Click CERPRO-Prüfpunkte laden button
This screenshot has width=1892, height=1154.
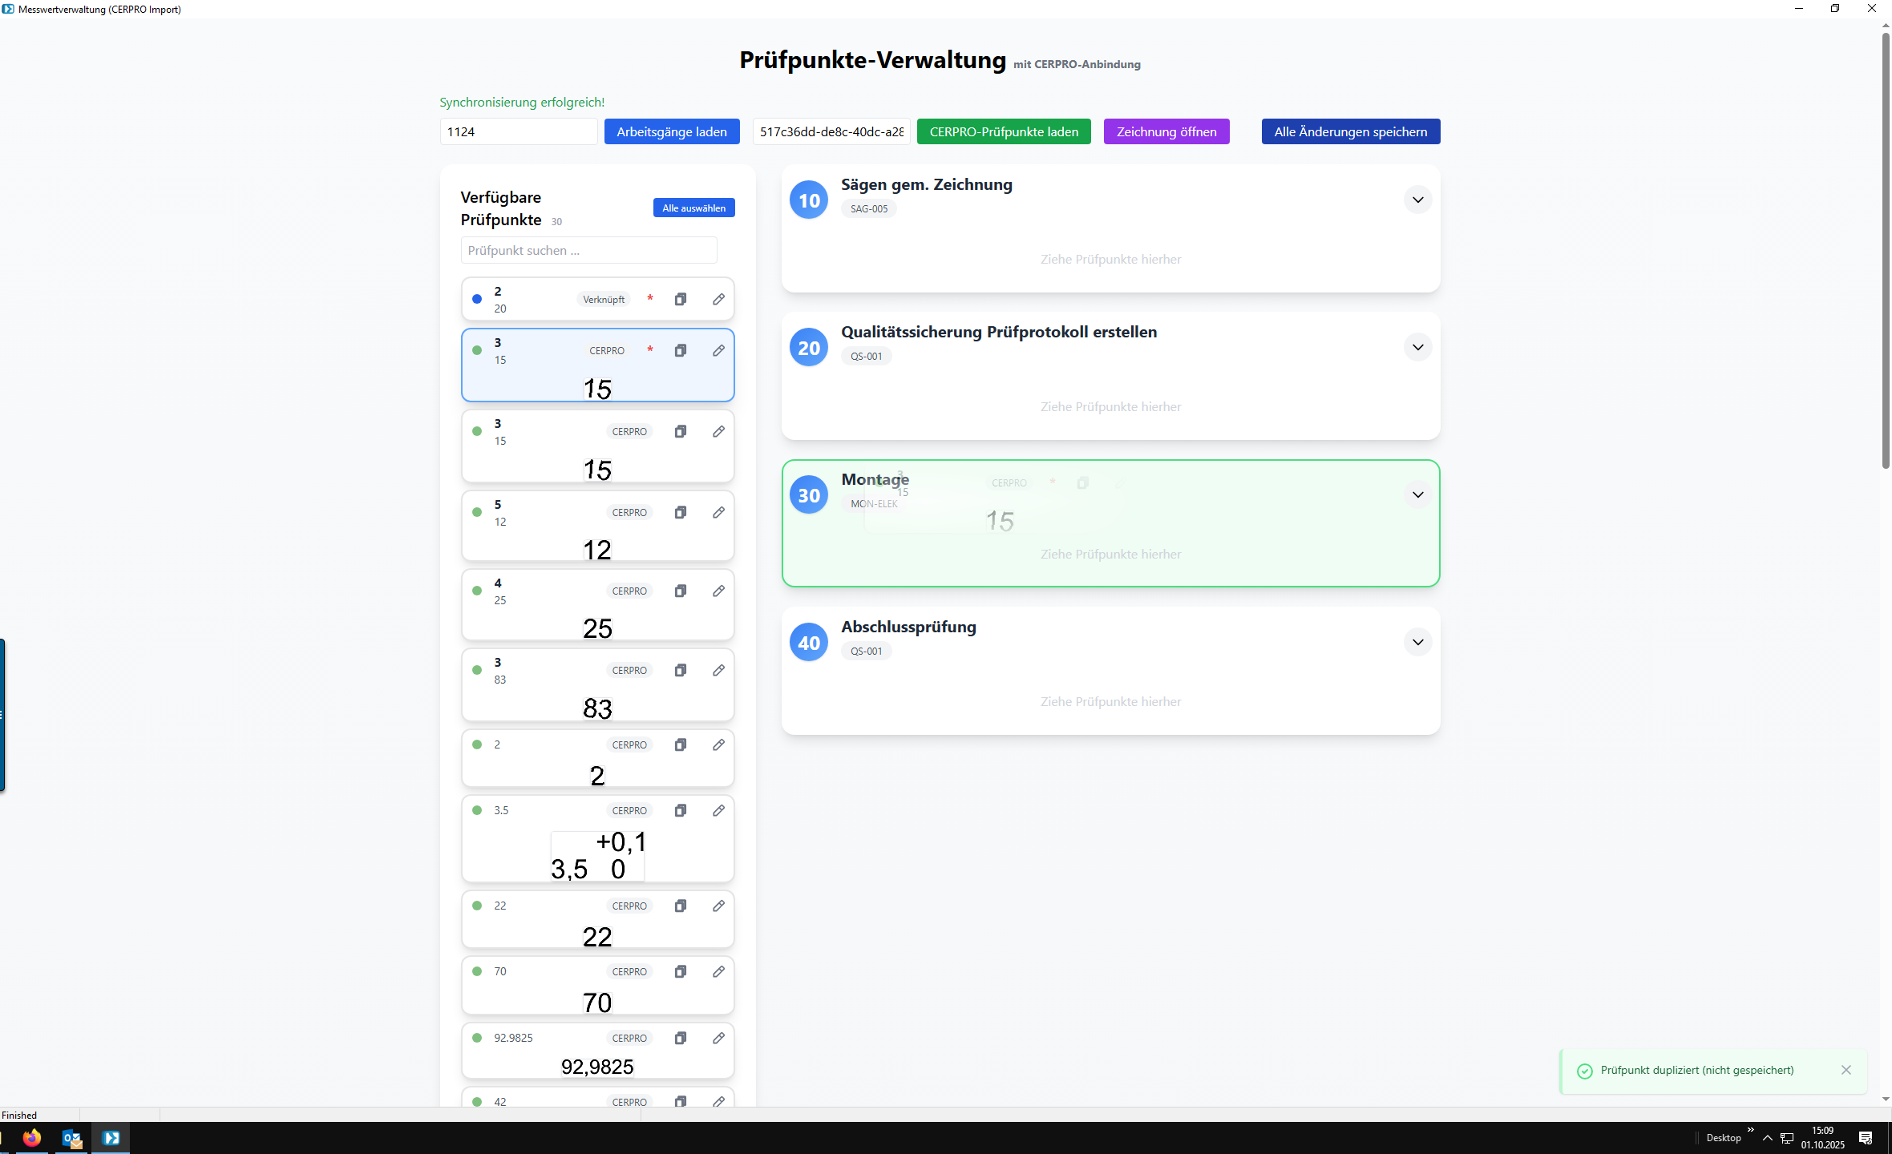[x=1004, y=131]
